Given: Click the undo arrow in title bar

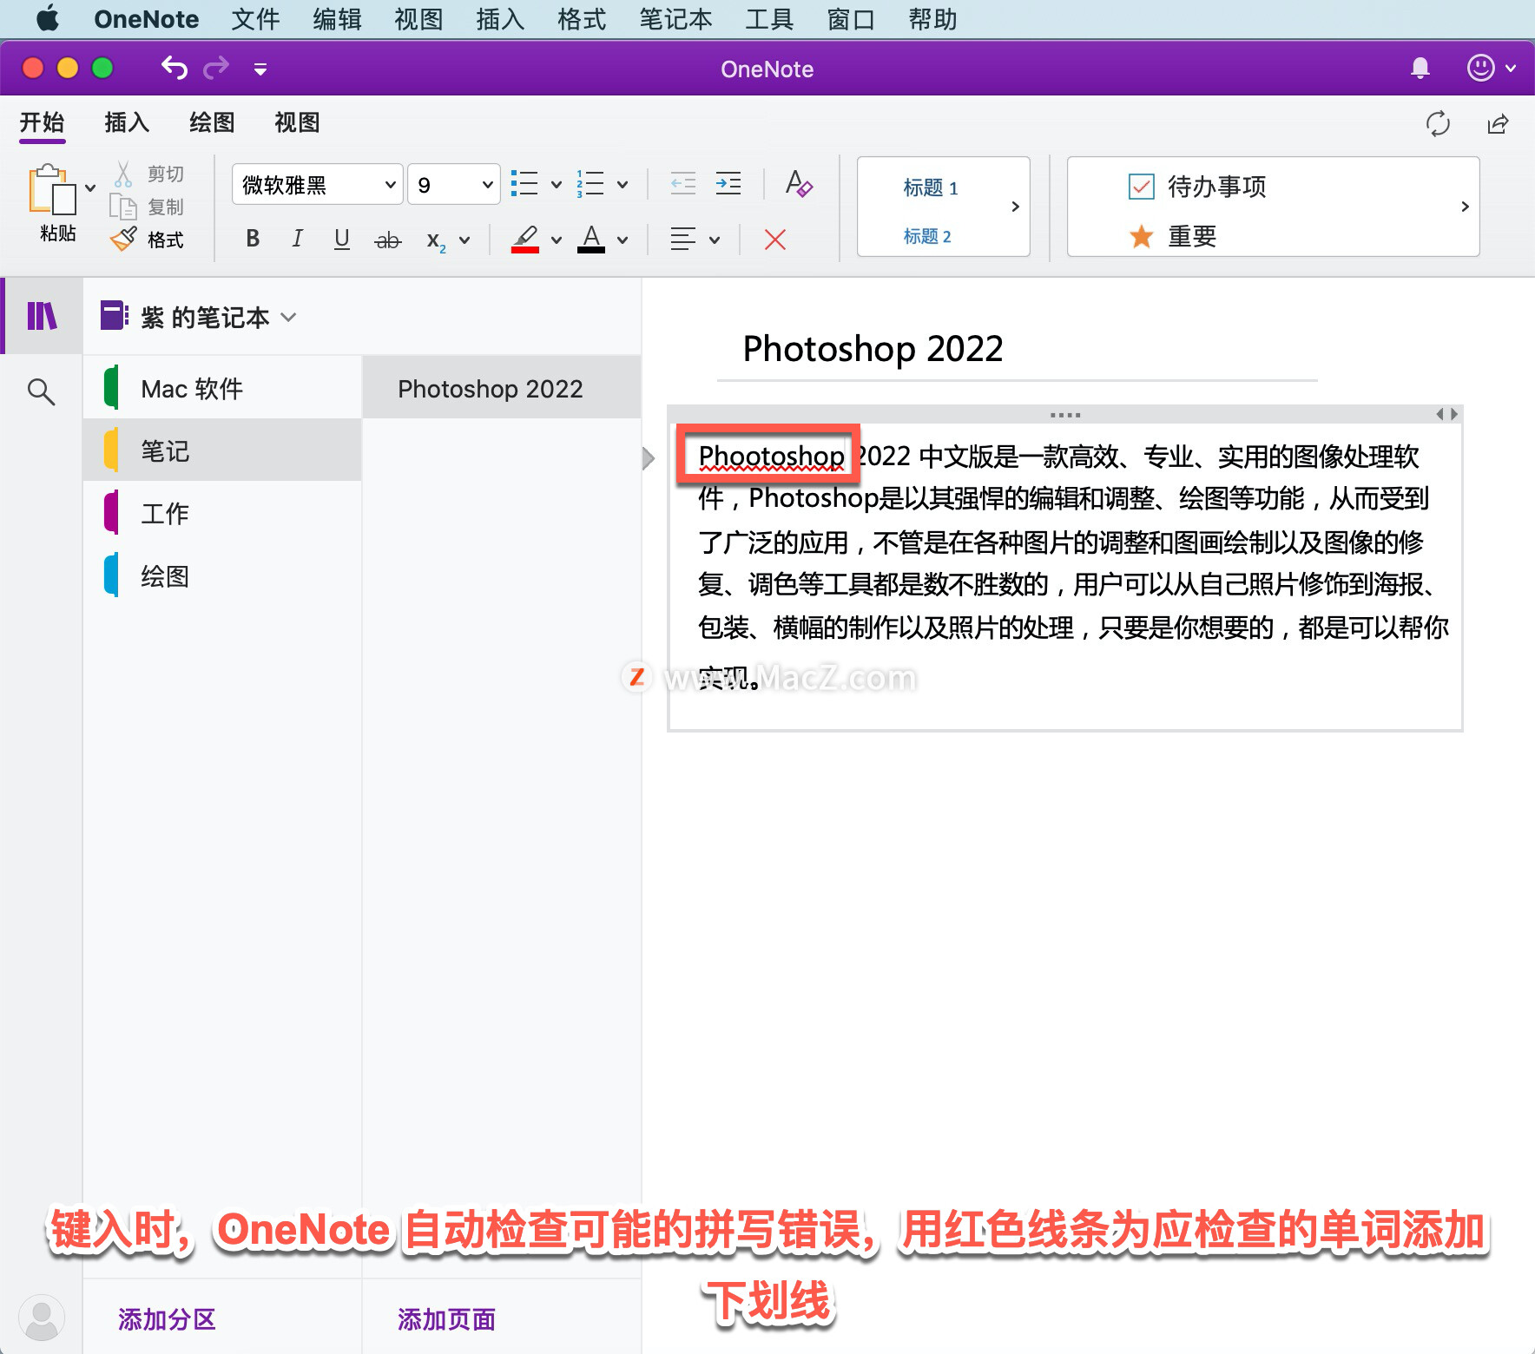Looking at the screenshot, I should (x=174, y=68).
